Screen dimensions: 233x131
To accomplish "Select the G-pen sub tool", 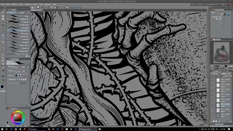I will (18, 16).
